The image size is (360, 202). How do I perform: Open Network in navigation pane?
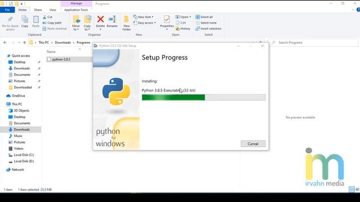pyautogui.click(x=17, y=169)
